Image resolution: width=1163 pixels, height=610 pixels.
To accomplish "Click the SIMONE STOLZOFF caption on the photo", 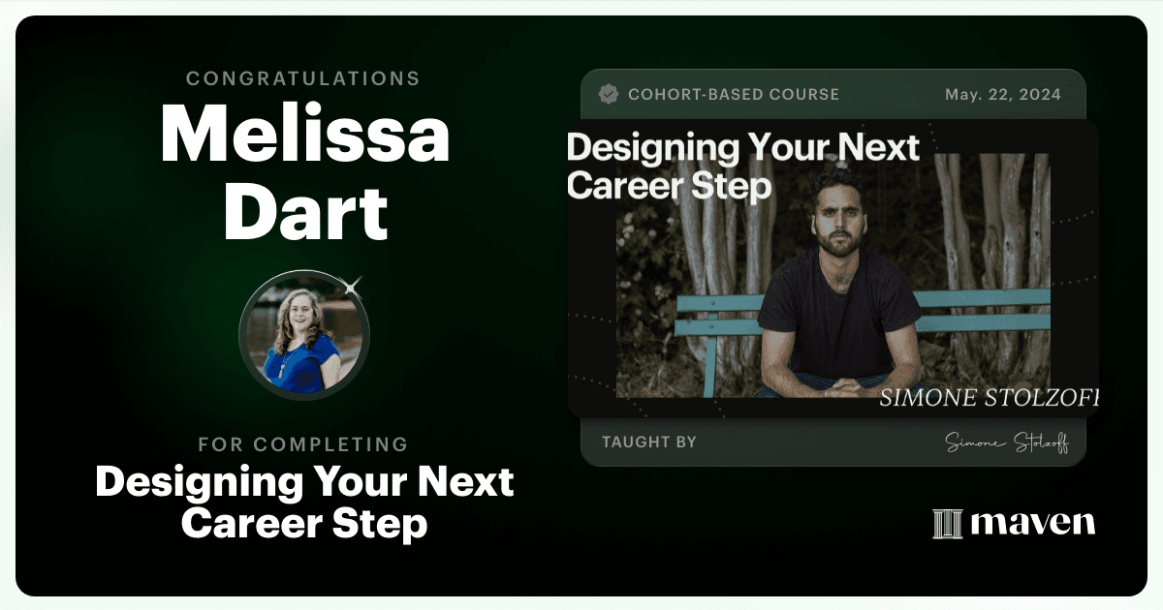I will click(989, 399).
